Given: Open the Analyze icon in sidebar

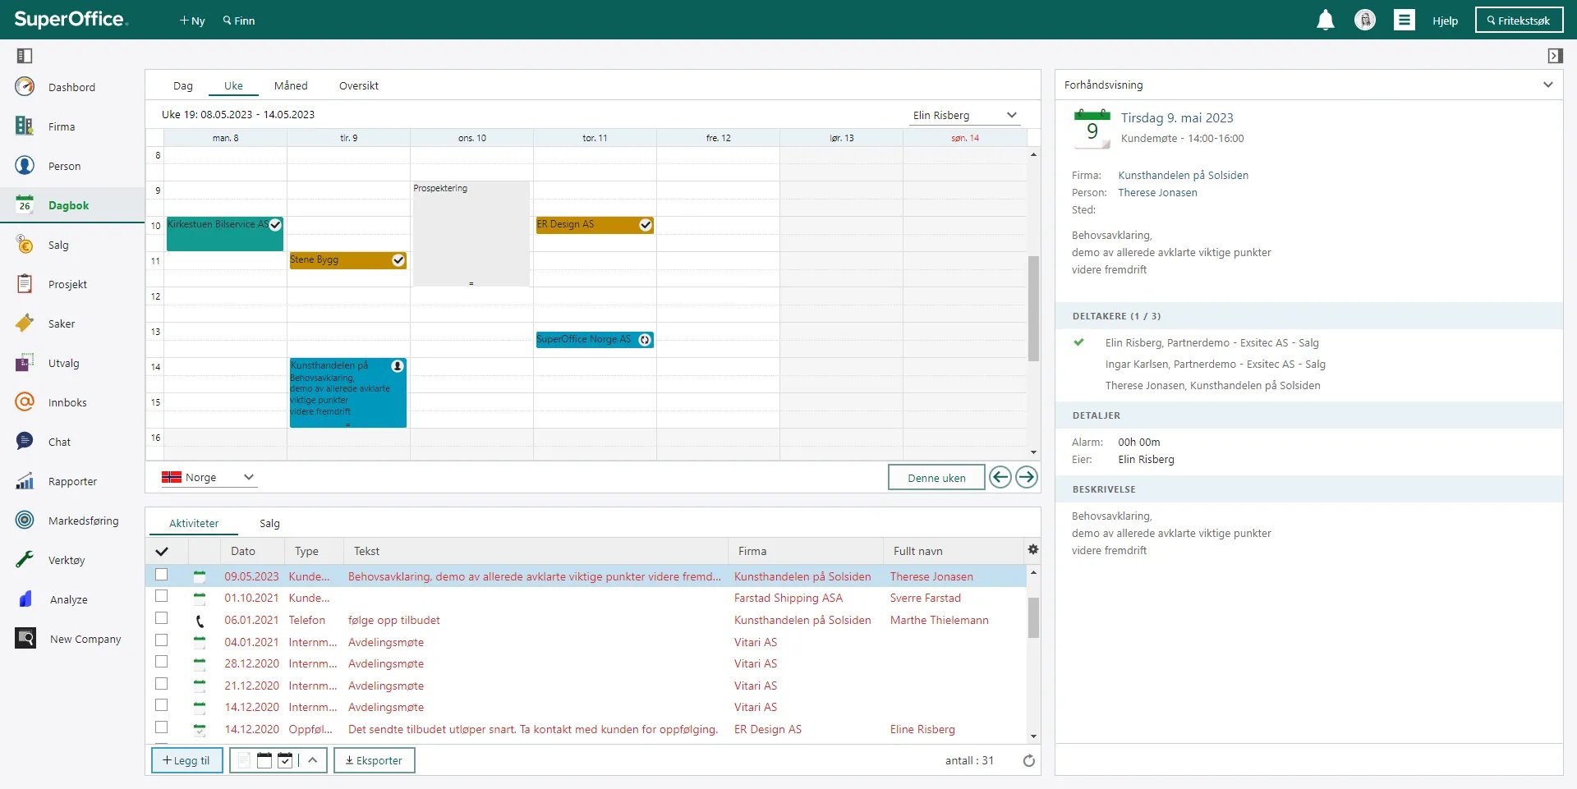Looking at the screenshot, I should (x=25, y=599).
